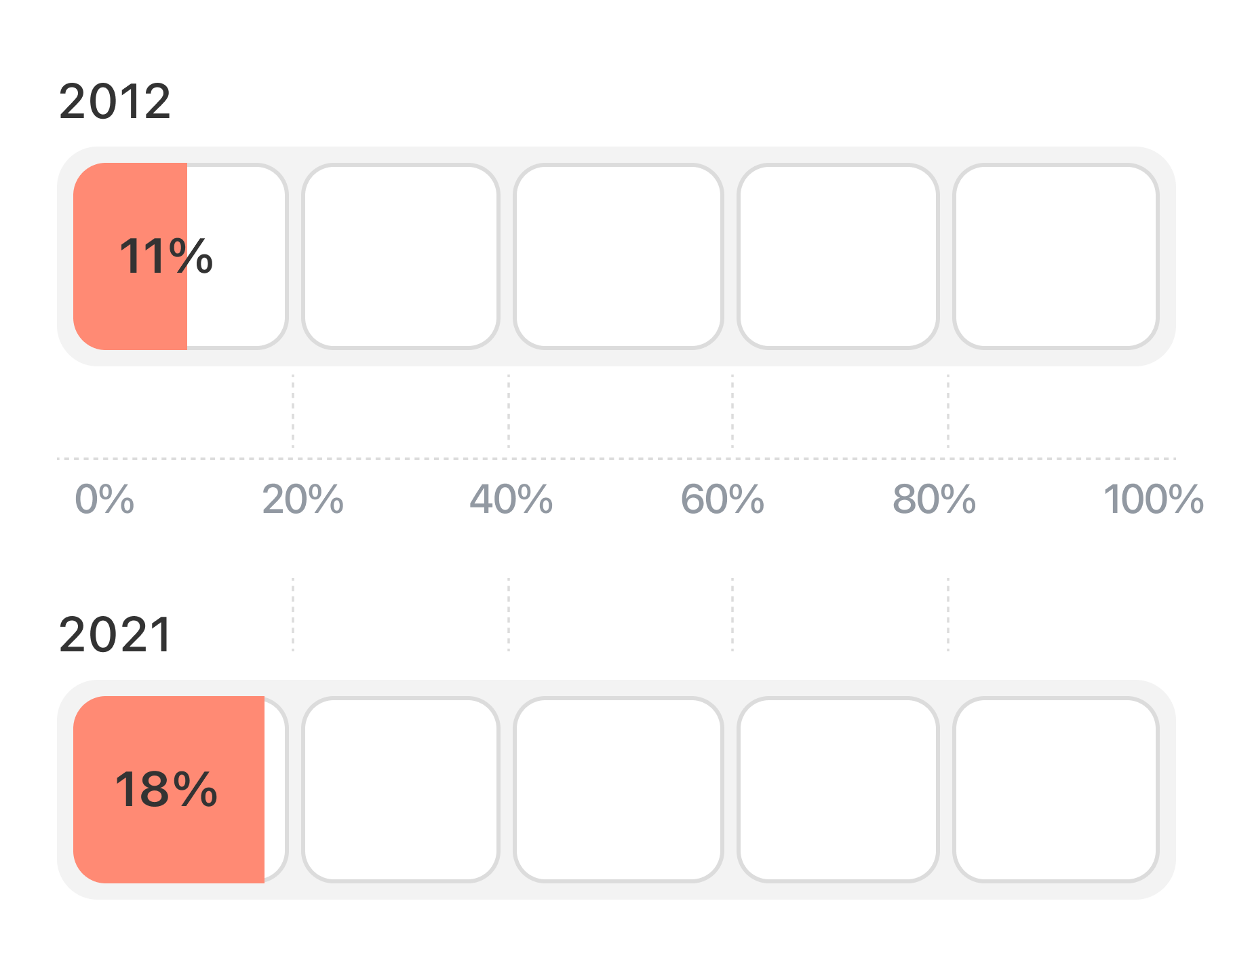Select the 2021 year heading
The width and height of the screenshot is (1233, 977).
pyautogui.click(x=115, y=635)
